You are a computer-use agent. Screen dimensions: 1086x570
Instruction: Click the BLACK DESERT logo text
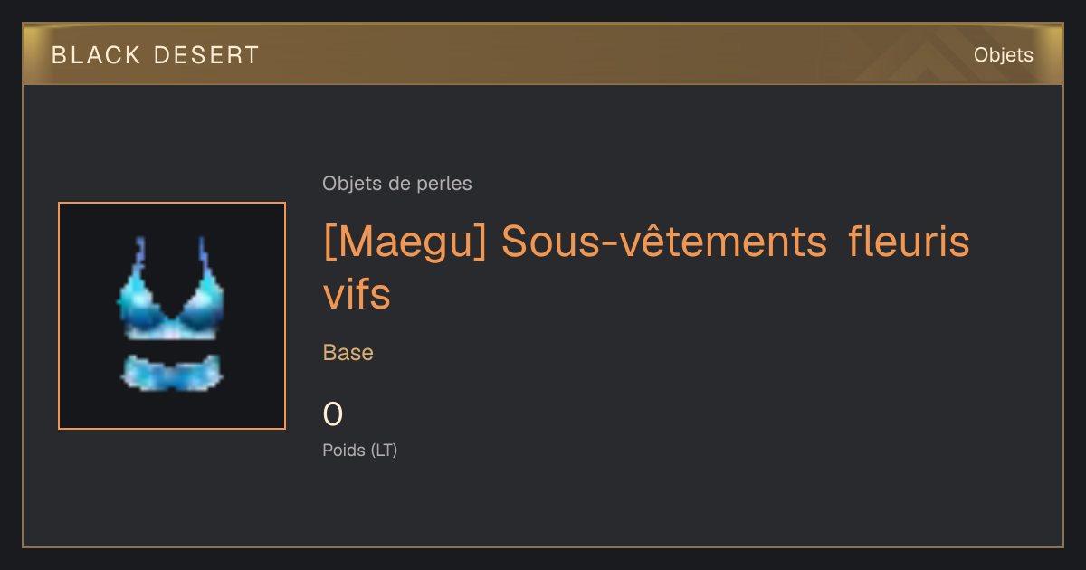tap(156, 55)
